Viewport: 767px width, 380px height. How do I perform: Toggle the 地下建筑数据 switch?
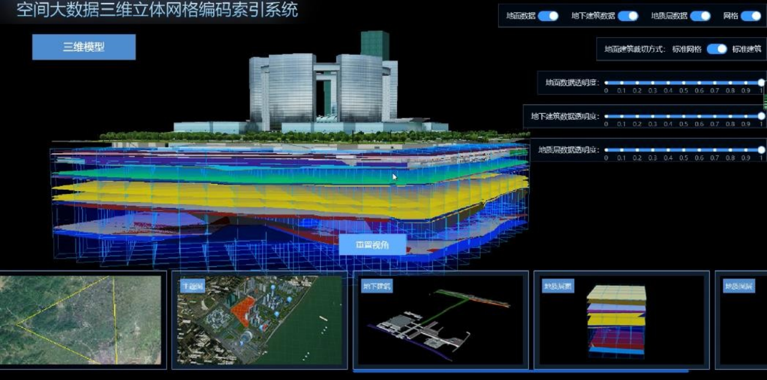pyautogui.click(x=628, y=16)
